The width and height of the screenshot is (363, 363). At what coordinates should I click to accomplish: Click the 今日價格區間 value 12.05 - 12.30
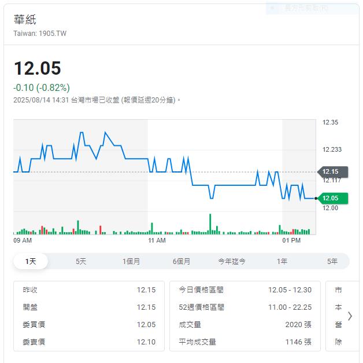point(290,289)
